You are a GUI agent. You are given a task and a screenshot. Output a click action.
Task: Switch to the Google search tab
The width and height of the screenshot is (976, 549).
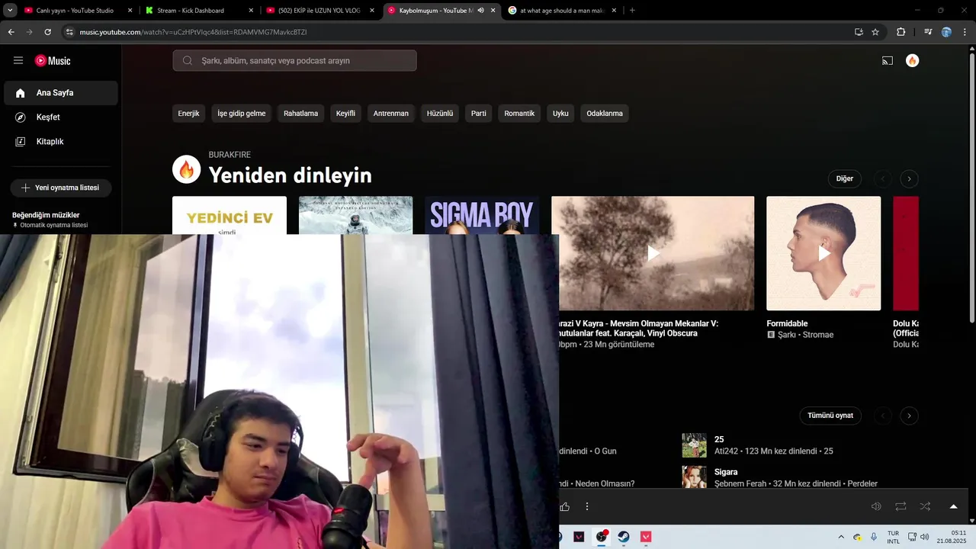tap(563, 11)
